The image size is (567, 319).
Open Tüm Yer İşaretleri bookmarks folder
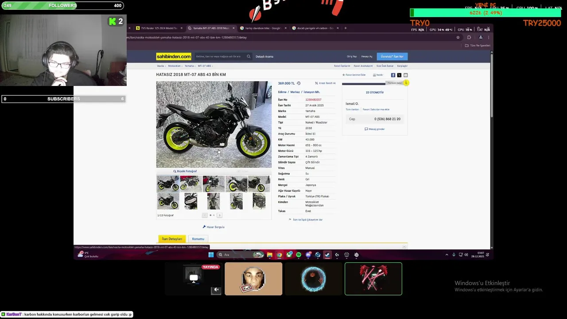(x=478, y=46)
